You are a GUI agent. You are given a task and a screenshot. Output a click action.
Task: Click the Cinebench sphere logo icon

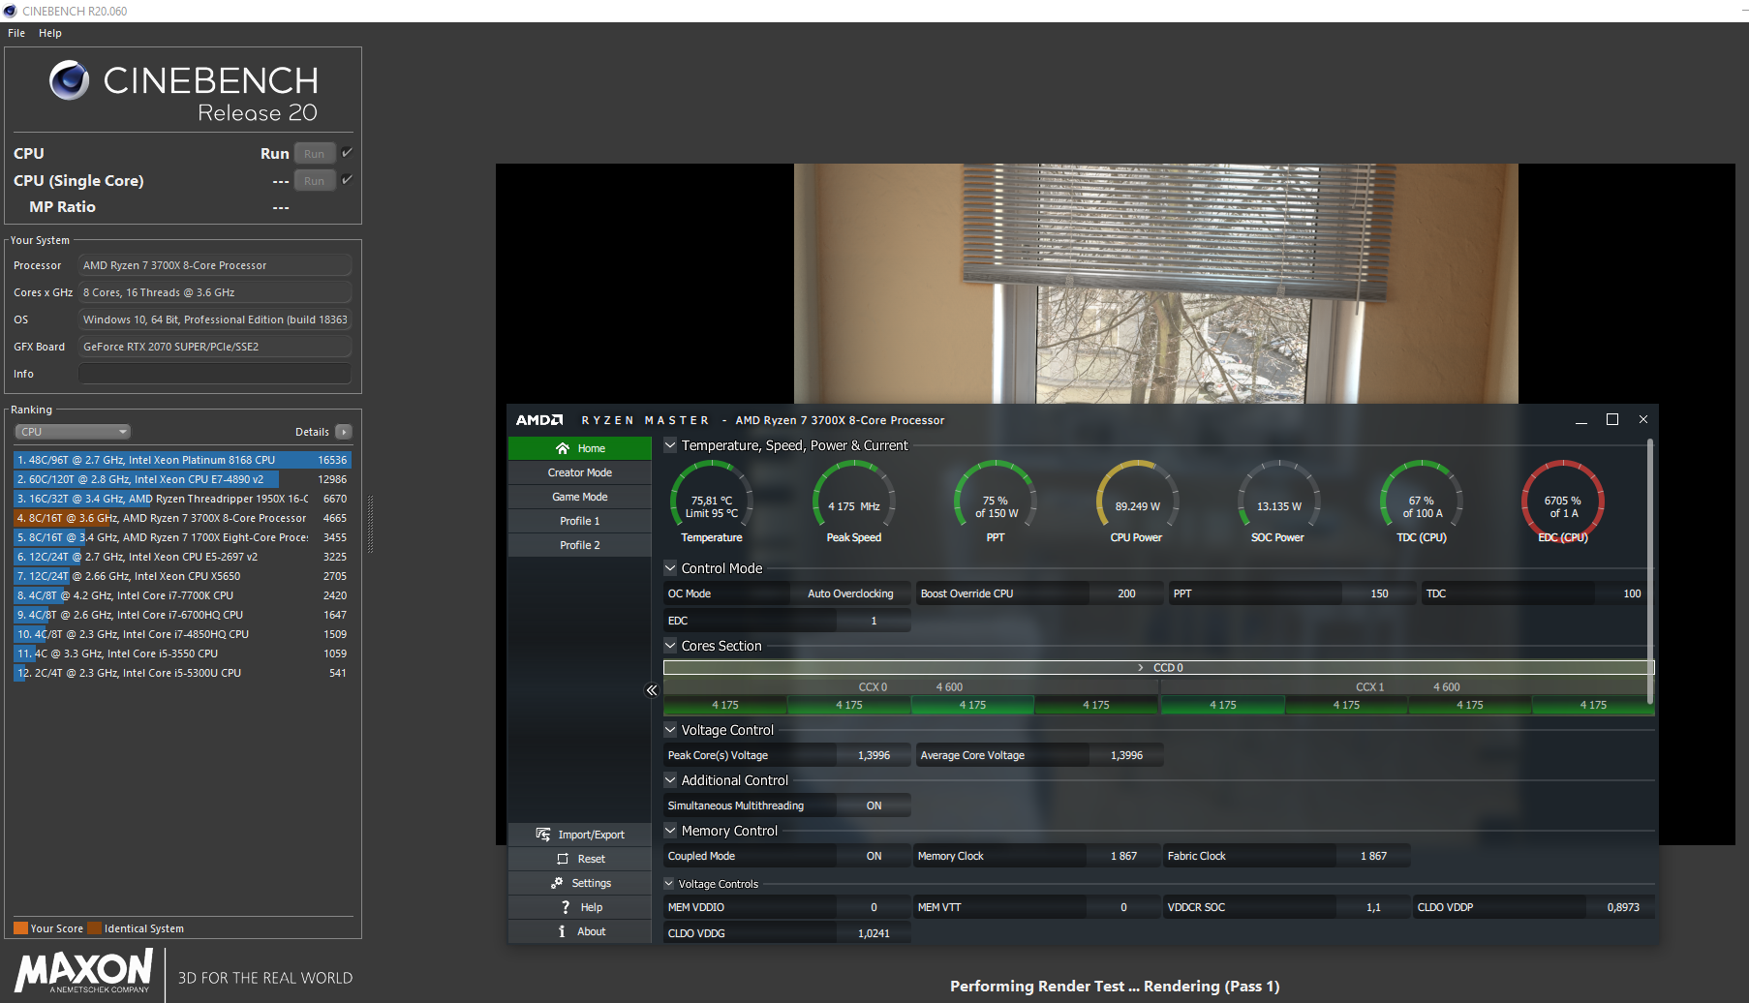tap(69, 80)
